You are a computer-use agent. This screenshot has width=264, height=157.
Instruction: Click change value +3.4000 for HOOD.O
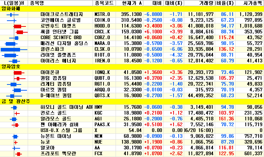point(153,26)
